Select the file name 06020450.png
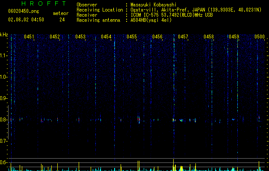 24,11
